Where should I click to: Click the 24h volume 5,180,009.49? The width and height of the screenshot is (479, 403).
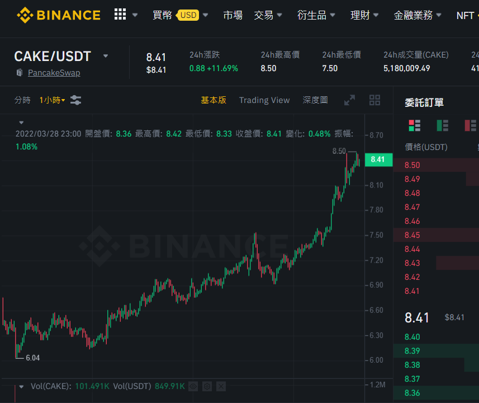406,68
